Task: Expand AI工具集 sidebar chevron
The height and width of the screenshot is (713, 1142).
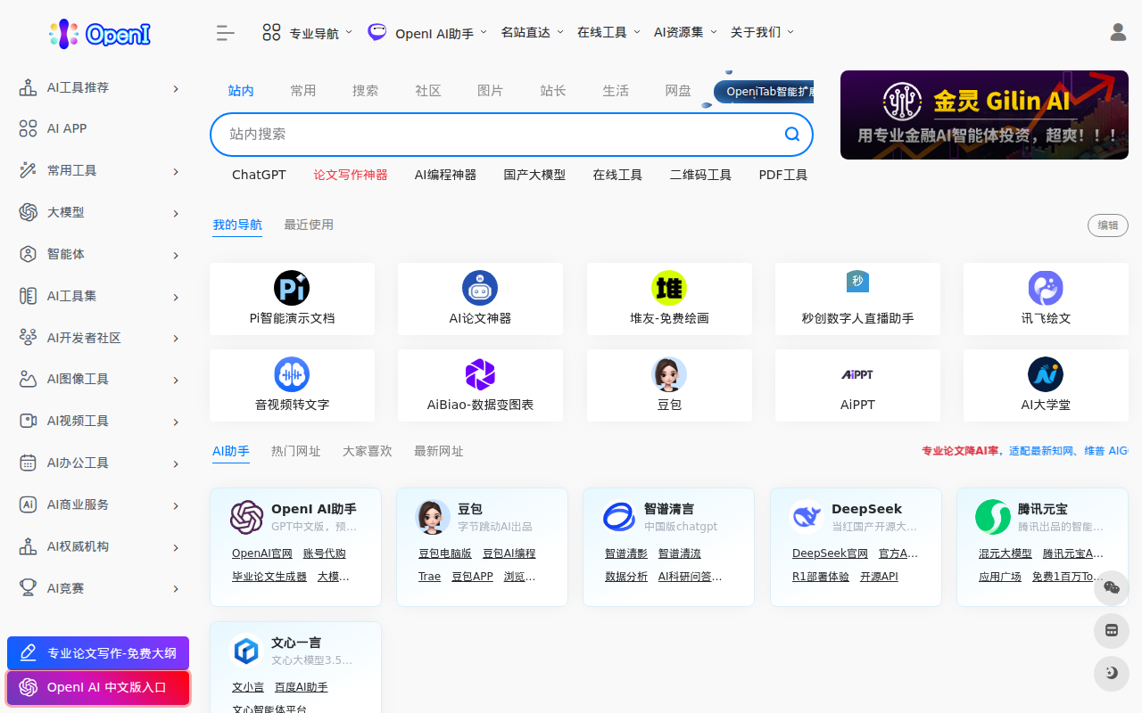Action: 176,297
